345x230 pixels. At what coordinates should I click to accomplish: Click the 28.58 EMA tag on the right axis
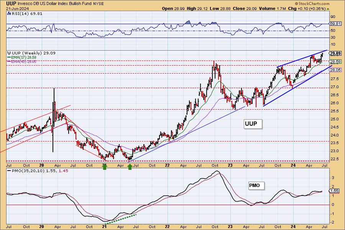pyautogui.click(x=335, y=62)
